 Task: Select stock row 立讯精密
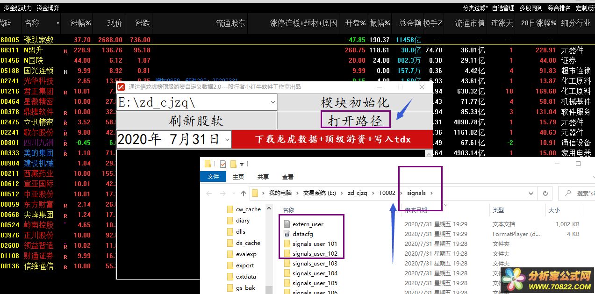coord(39,122)
